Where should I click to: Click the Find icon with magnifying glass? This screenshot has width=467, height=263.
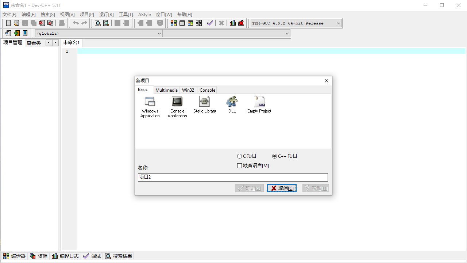click(97, 23)
